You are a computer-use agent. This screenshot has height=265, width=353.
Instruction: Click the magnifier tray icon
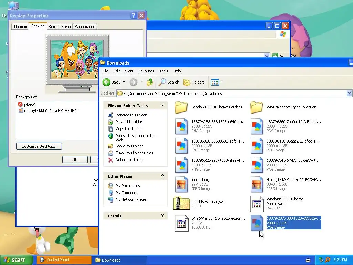327,260
